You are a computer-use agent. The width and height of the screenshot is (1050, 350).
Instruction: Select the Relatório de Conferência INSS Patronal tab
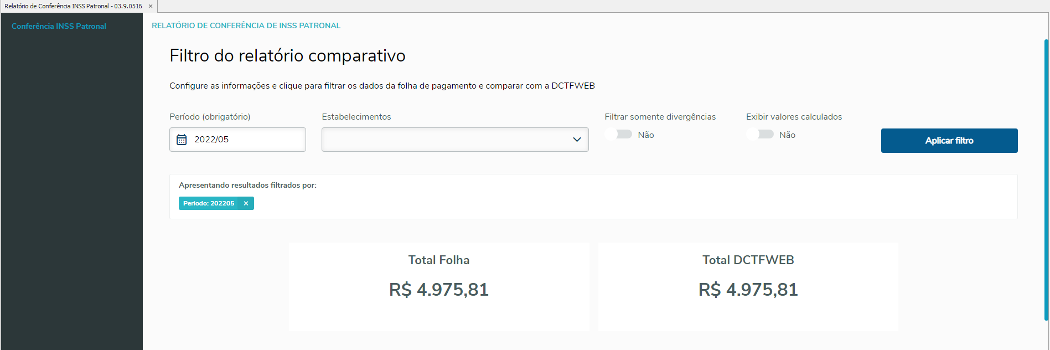click(x=73, y=6)
